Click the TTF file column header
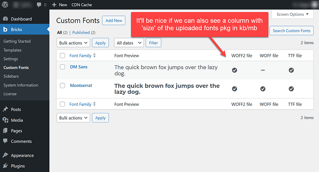The width and height of the screenshot is (319, 172). (x=295, y=55)
